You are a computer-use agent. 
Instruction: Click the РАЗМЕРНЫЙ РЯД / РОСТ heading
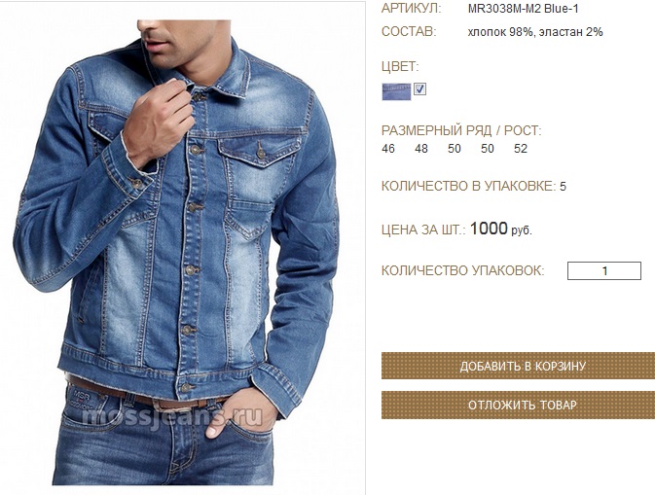pos(461,130)
